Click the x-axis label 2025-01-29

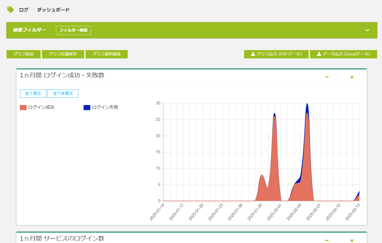tap(255, 212)
